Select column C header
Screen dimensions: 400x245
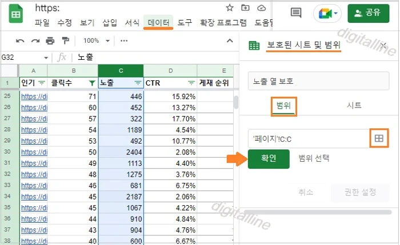tap(121, 71)
